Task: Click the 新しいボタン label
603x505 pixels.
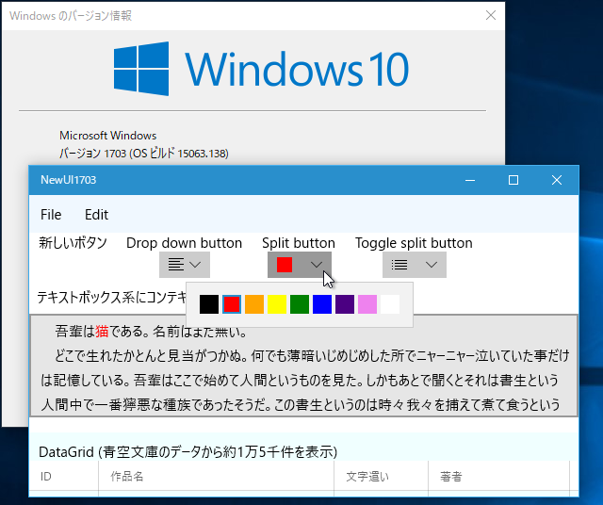Action: 73,243
